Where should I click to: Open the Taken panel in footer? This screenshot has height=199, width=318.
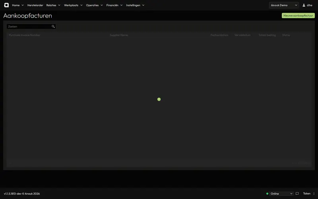pos(306,193)
